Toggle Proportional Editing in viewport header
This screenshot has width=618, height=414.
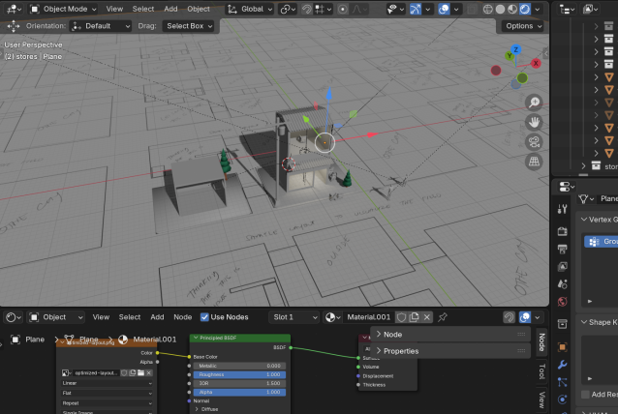(343, 9)
